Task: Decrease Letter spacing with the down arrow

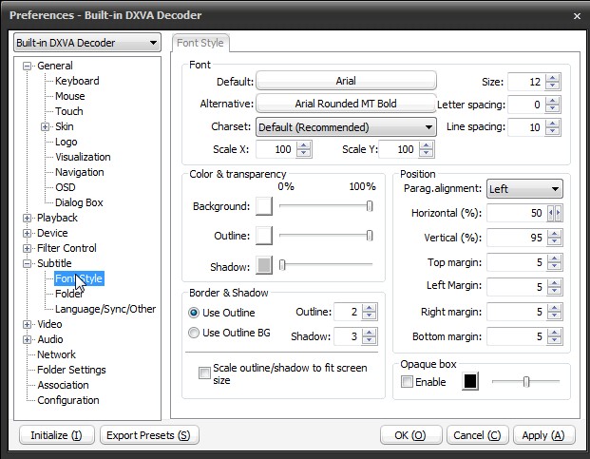Action: (552, 108)
